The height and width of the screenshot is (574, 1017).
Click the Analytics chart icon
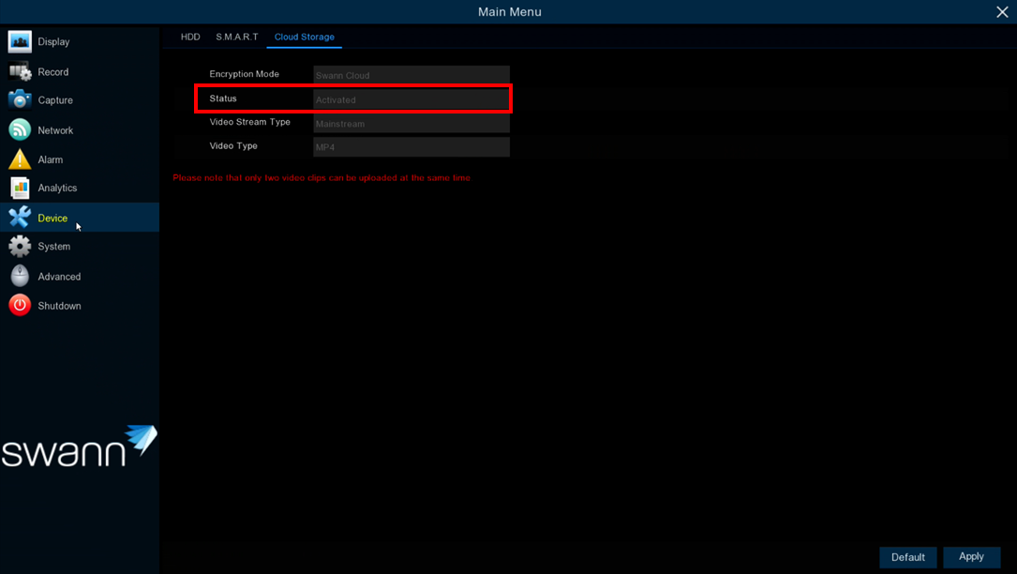click(20, 189)
